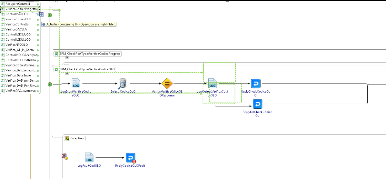Click the green start arrow before LogInputVerificaCodiceOLO
This screenshot has height=179, width=386.
(50, 84)
